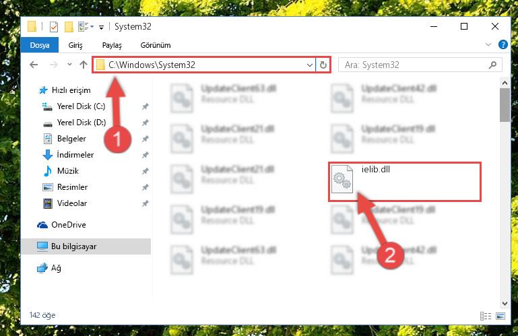The image size is (518, 336).
Task: Open the Dosya menu tab
Action: [x=40, y=45]
